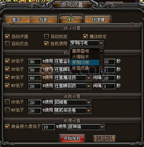Expand the 回城卷 escape item dropdown
Viewport: 144px width, 147px height.
[89, 102]
